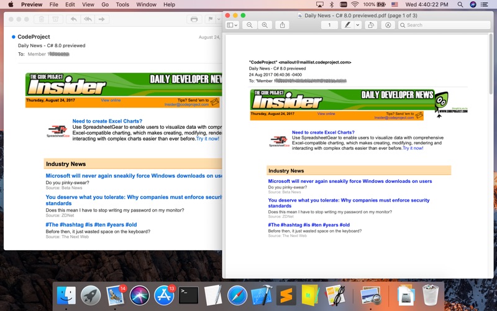Archive the message in the Mail window
The image size is (497, 311).
[55, 19]
